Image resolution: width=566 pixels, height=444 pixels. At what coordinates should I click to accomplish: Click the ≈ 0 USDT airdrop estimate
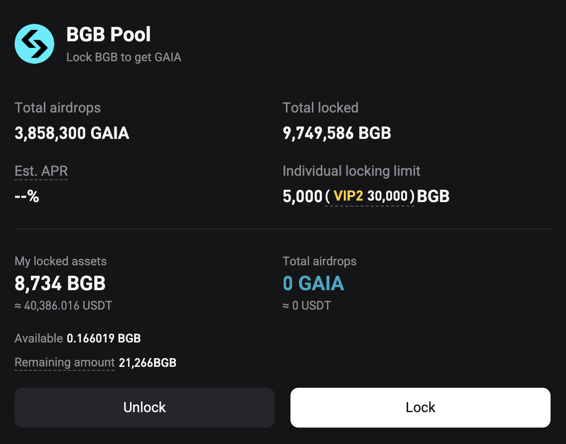coord(307,306)
